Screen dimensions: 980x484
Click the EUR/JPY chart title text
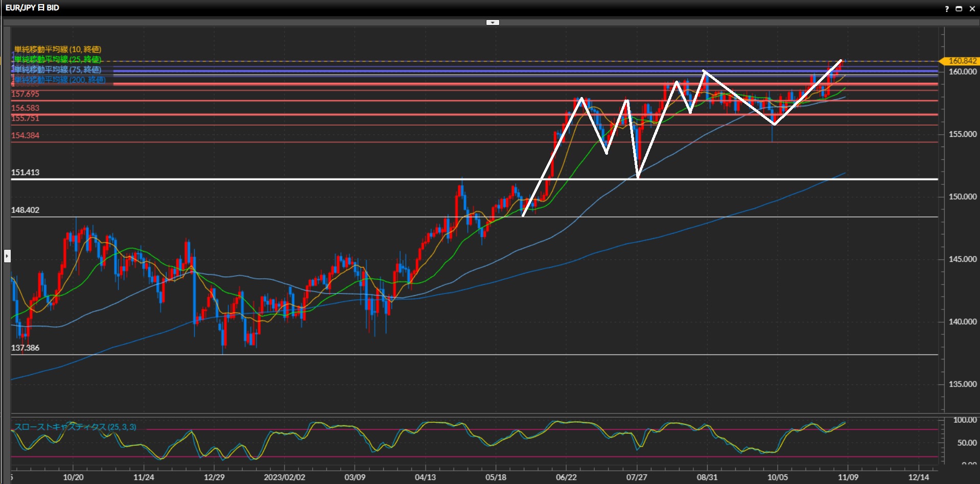(x=32, y=8)
